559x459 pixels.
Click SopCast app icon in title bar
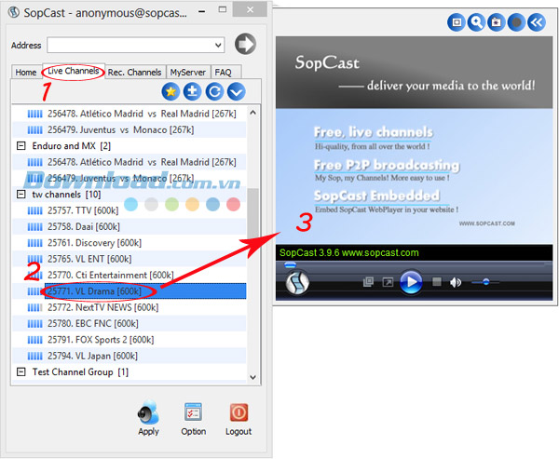pyautogui.click(x=14, y=12)
